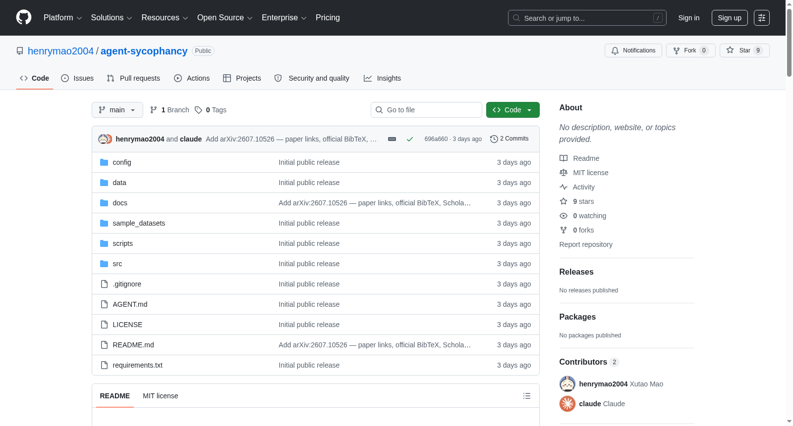Switch to the Projects tab
Image resolution: width=793 pixels, height=426 pixels.
coord(242,78)
